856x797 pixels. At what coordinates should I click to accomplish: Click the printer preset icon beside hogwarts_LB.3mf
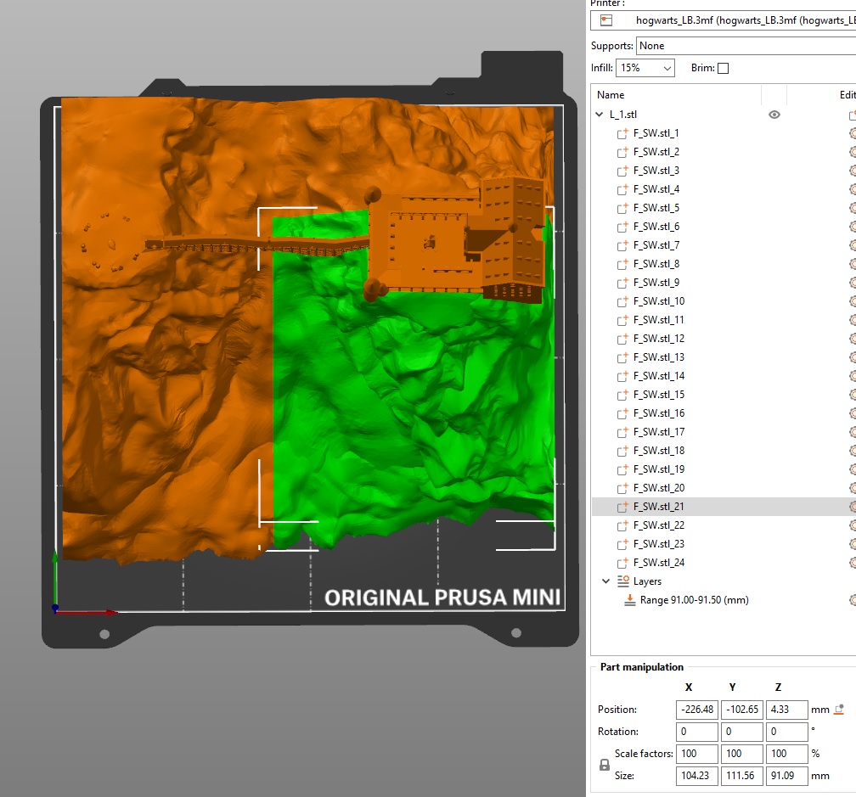tap(606, 20)
